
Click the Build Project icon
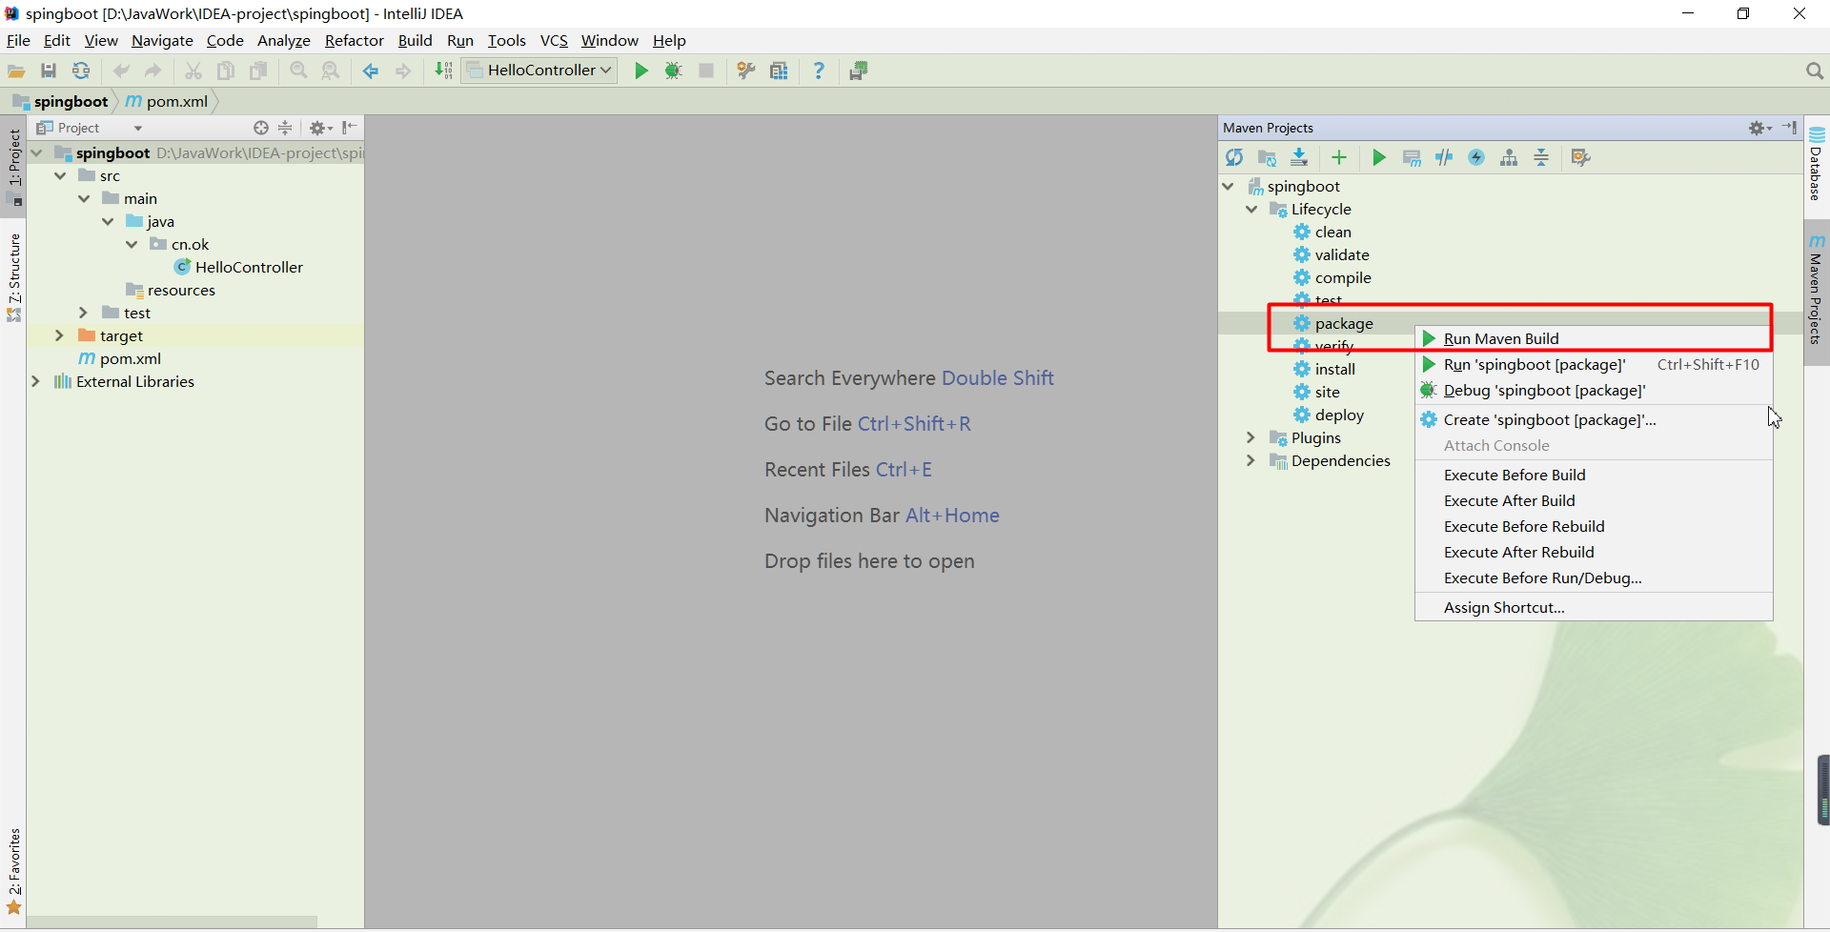click(443, 71)
